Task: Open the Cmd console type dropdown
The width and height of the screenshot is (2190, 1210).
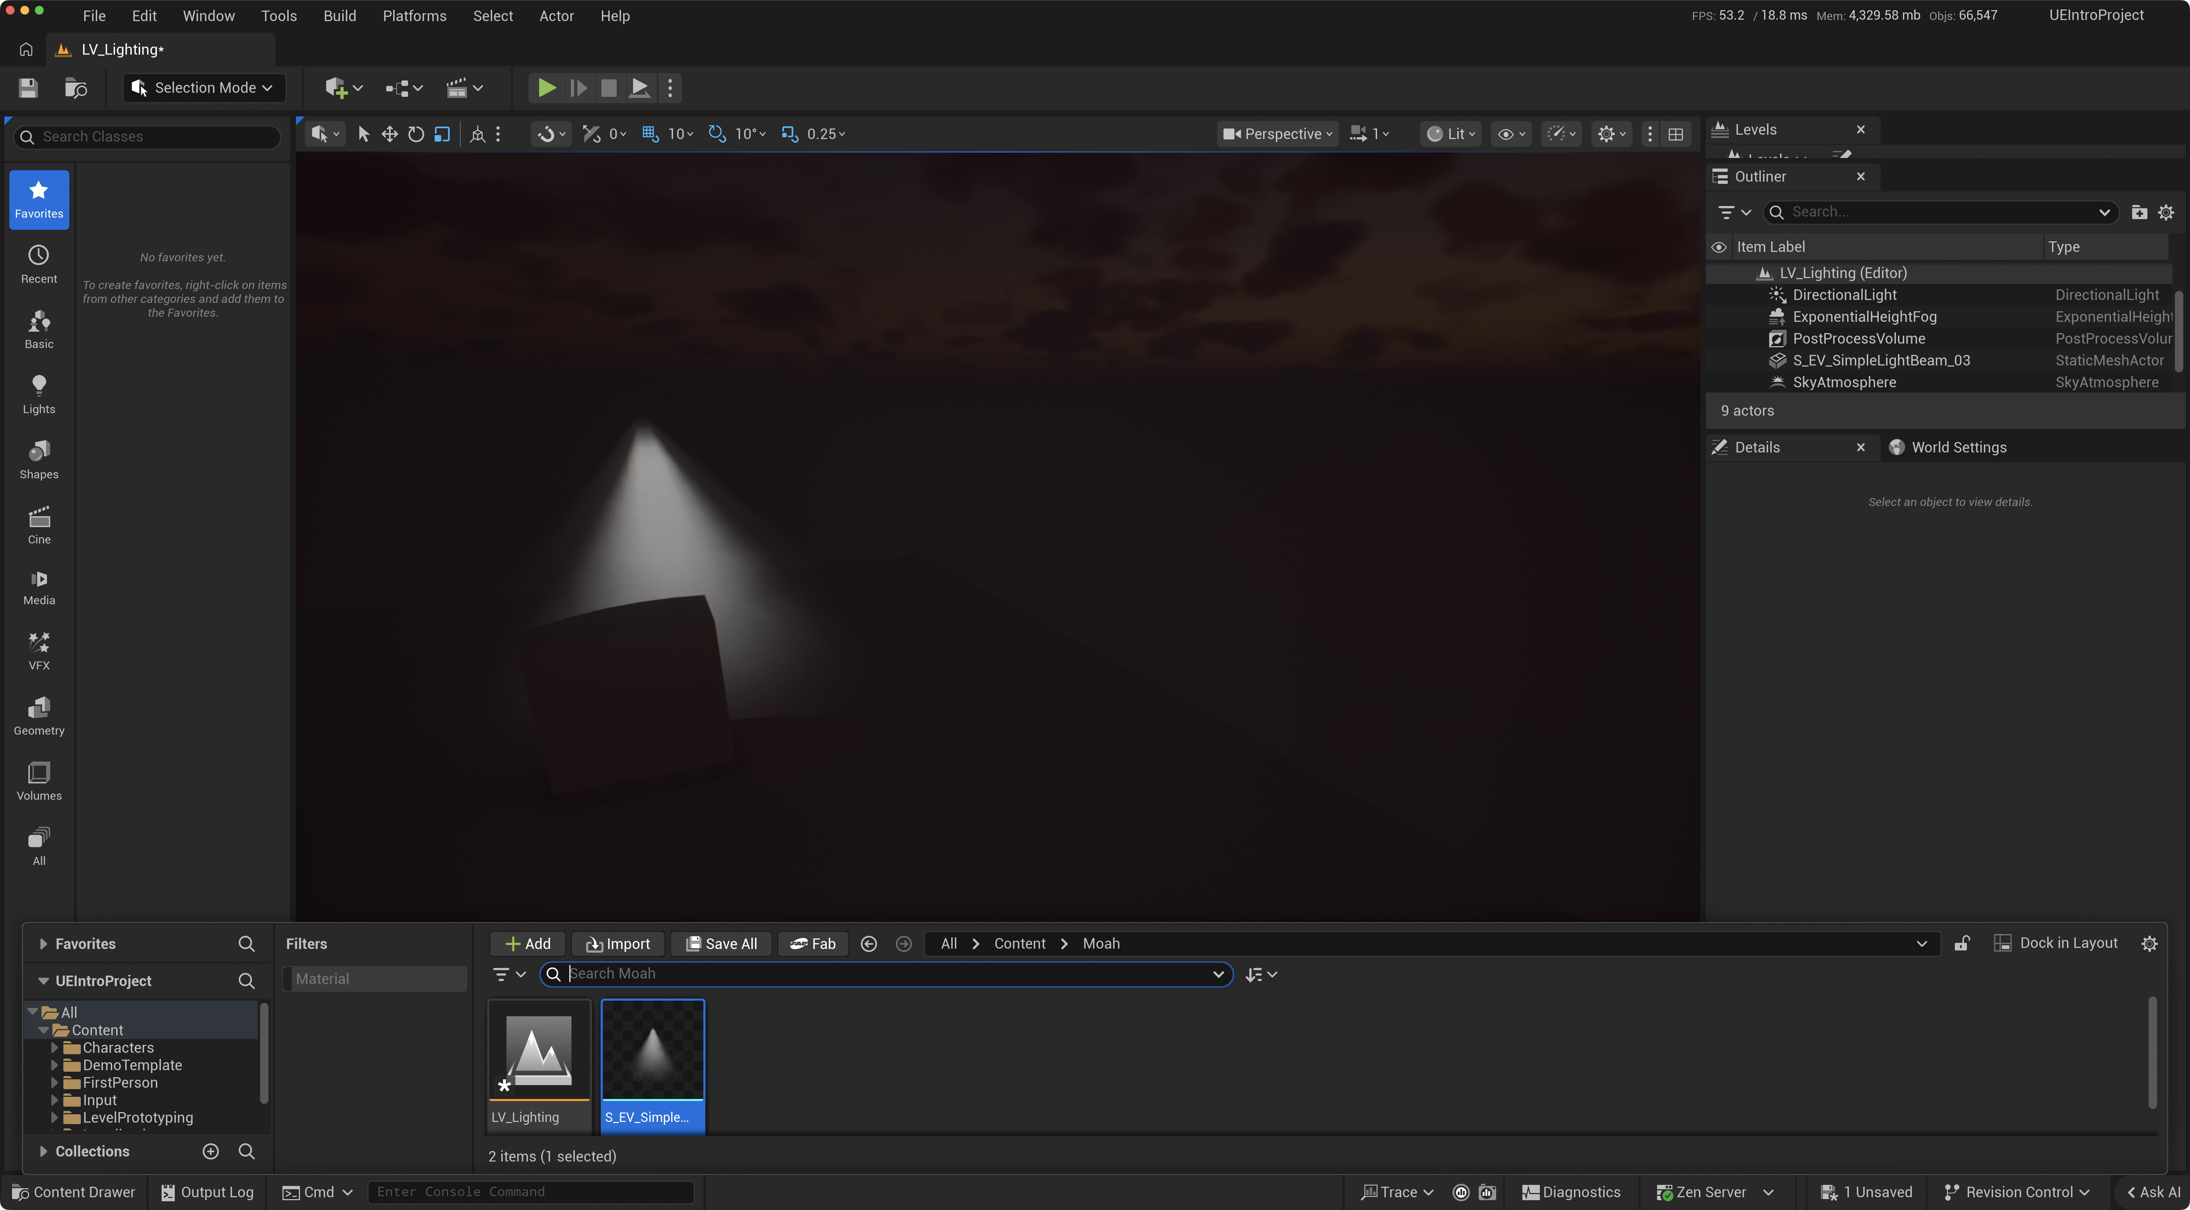Action: tap(317, 1192)
